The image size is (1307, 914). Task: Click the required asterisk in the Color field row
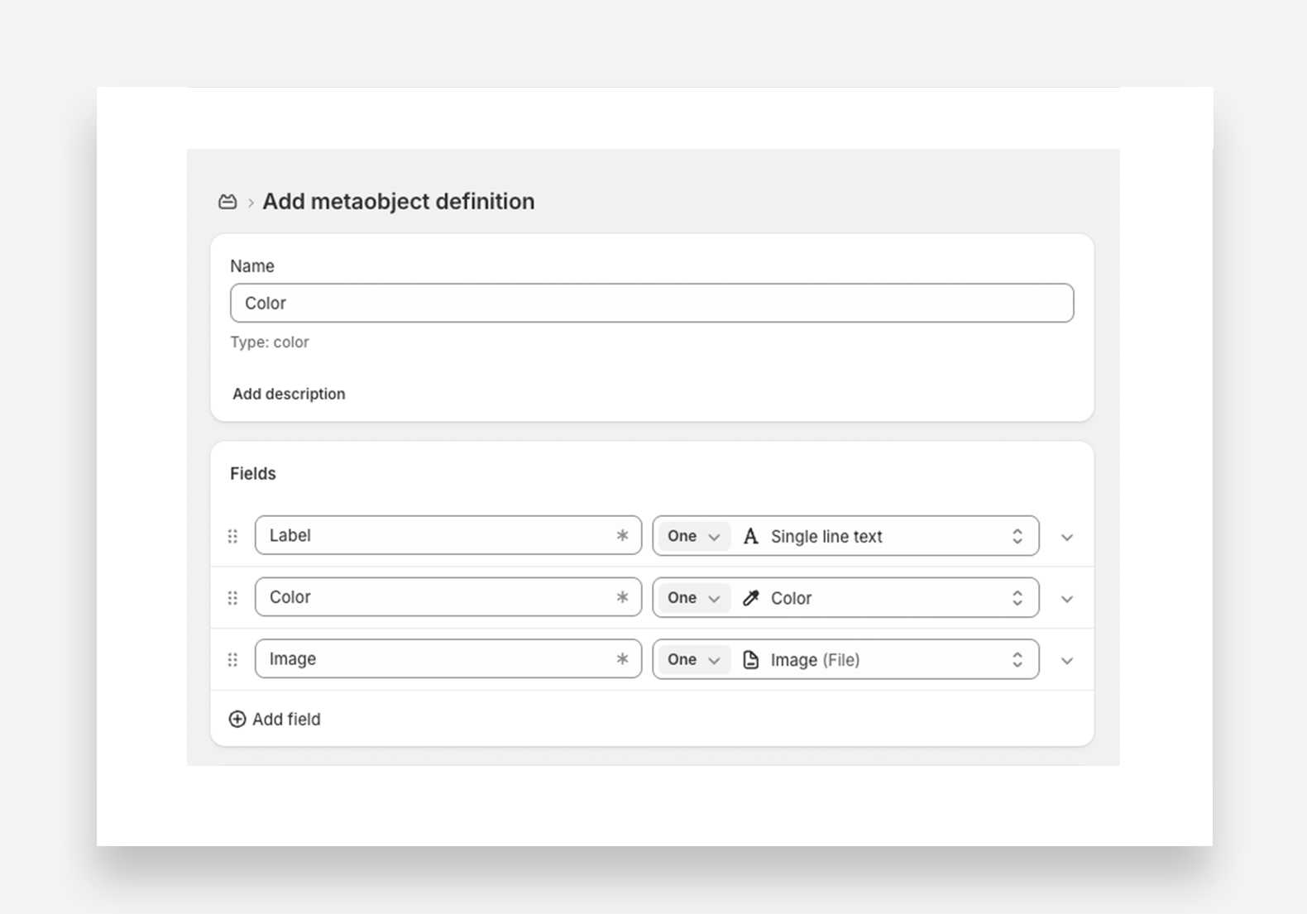[622, 596]
